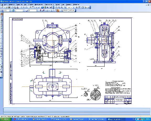
Task: Redo the undone action
Action: tap(39, 7)
